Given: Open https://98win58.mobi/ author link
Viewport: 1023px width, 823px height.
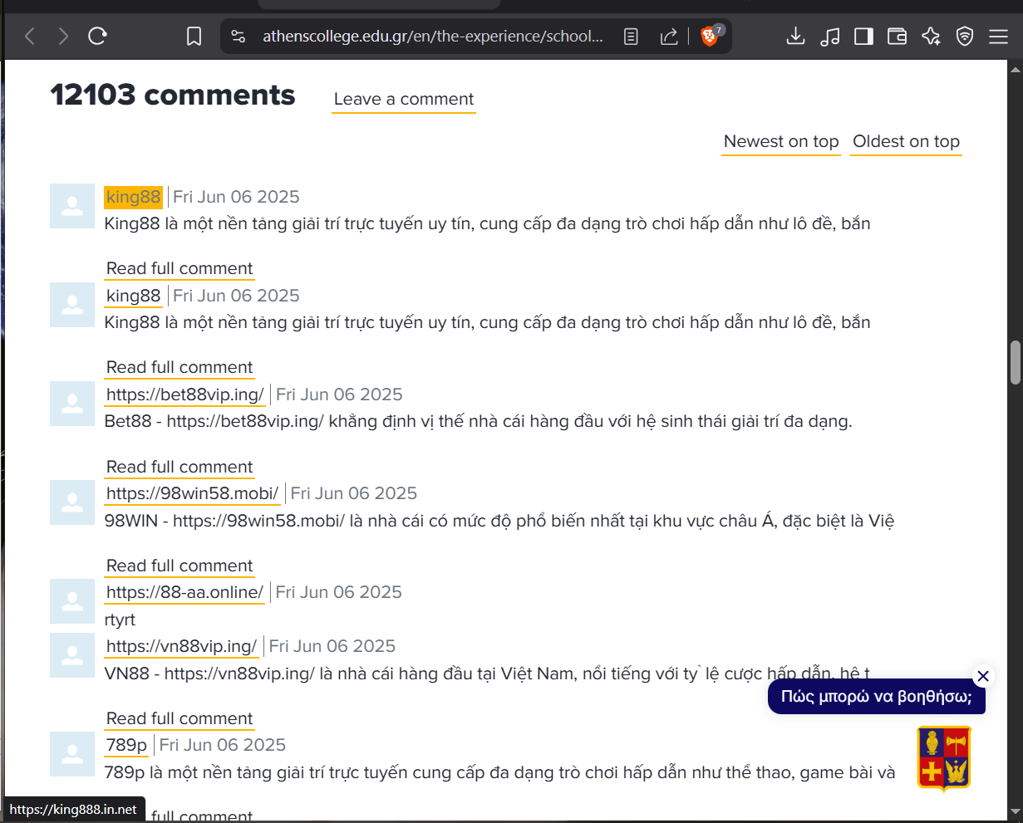Looking at the screenshot, I should coord(193,493).
